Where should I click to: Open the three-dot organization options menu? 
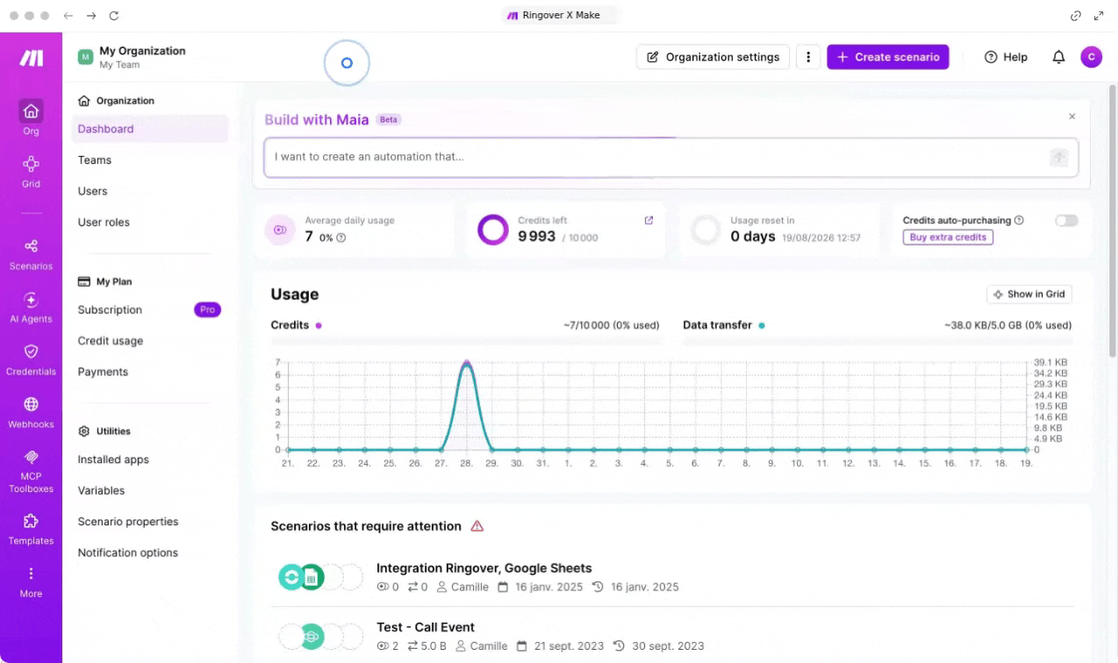pyautogui.click(x=808, y=57)
